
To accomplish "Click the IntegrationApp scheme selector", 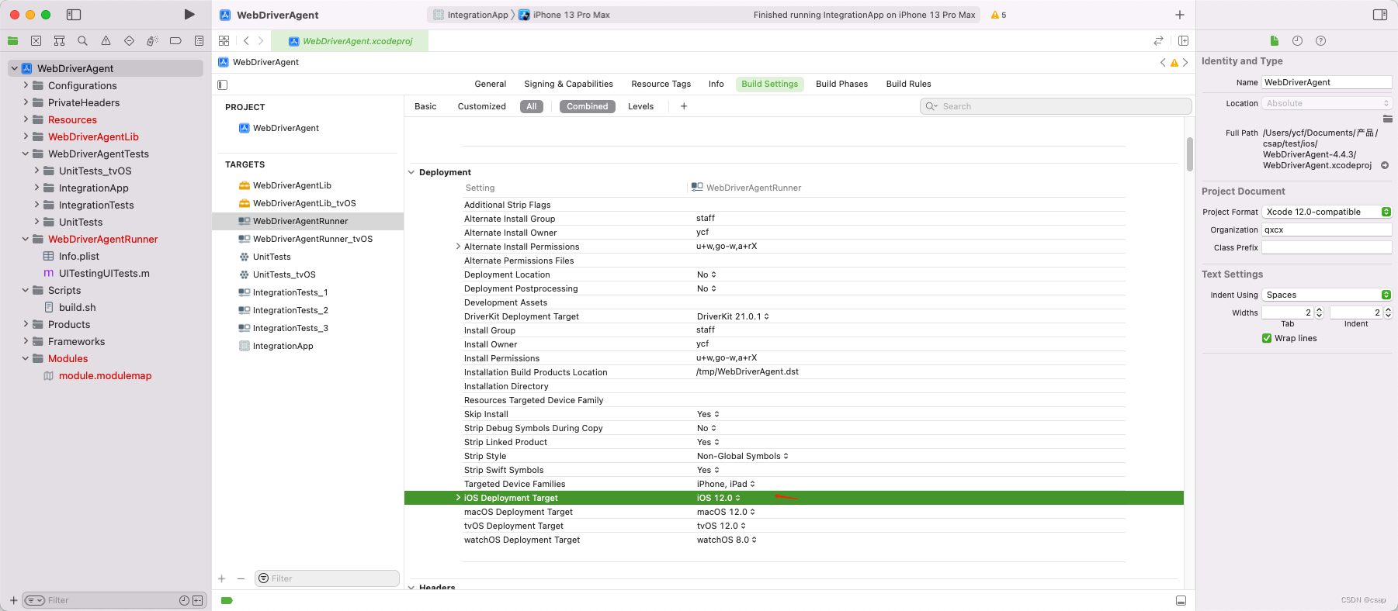I will pyautogui.click(x=470, y=15).
